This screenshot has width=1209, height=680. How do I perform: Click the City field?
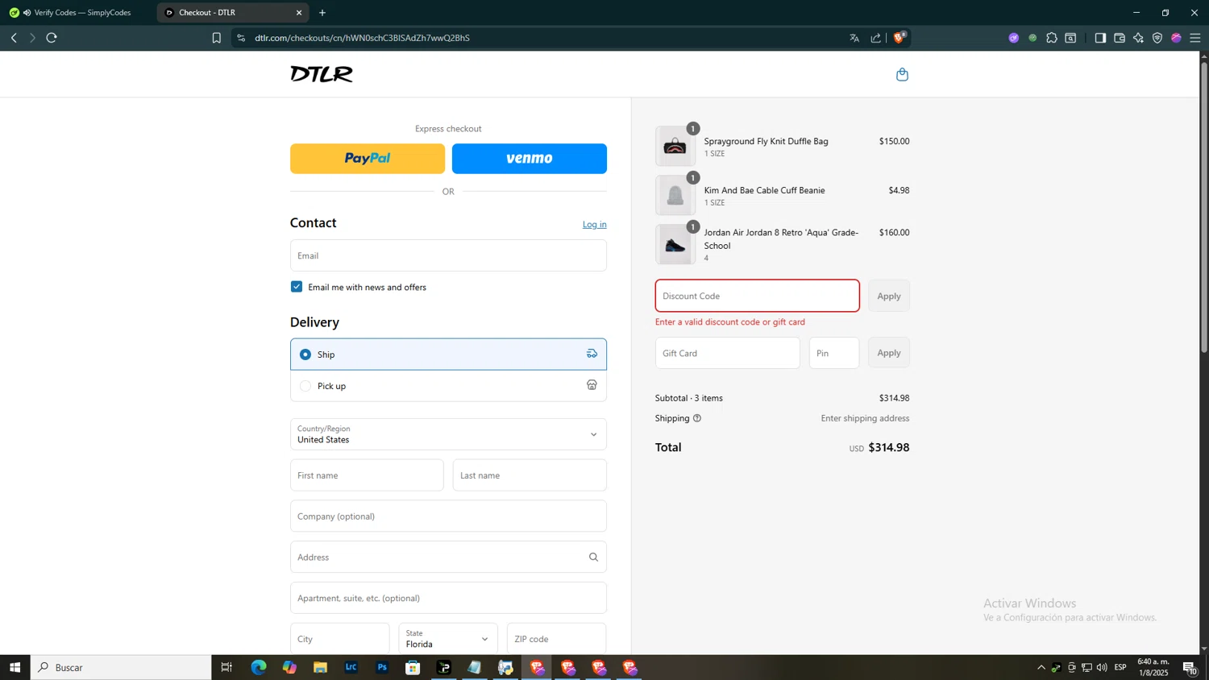click(x=339, y=639)
